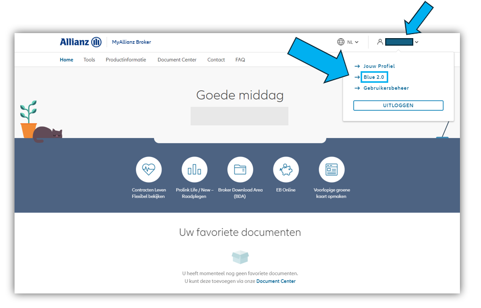Launch EB Online via its piggy bank icon

[285, 169]
